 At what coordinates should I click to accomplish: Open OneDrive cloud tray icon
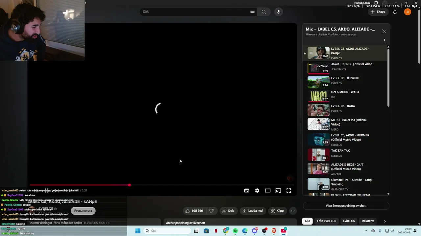373,231
